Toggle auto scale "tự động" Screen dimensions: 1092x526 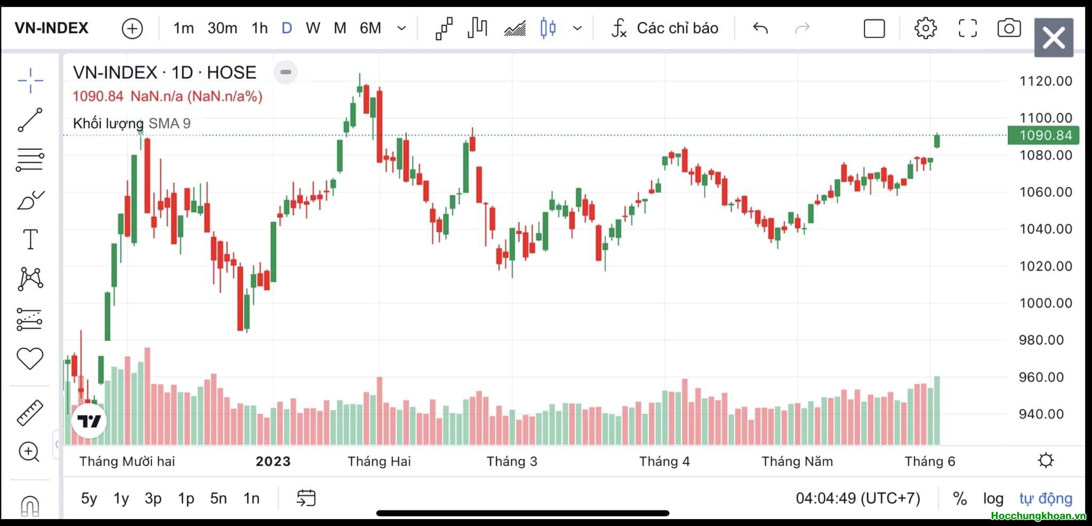(x=1045, y=498)
